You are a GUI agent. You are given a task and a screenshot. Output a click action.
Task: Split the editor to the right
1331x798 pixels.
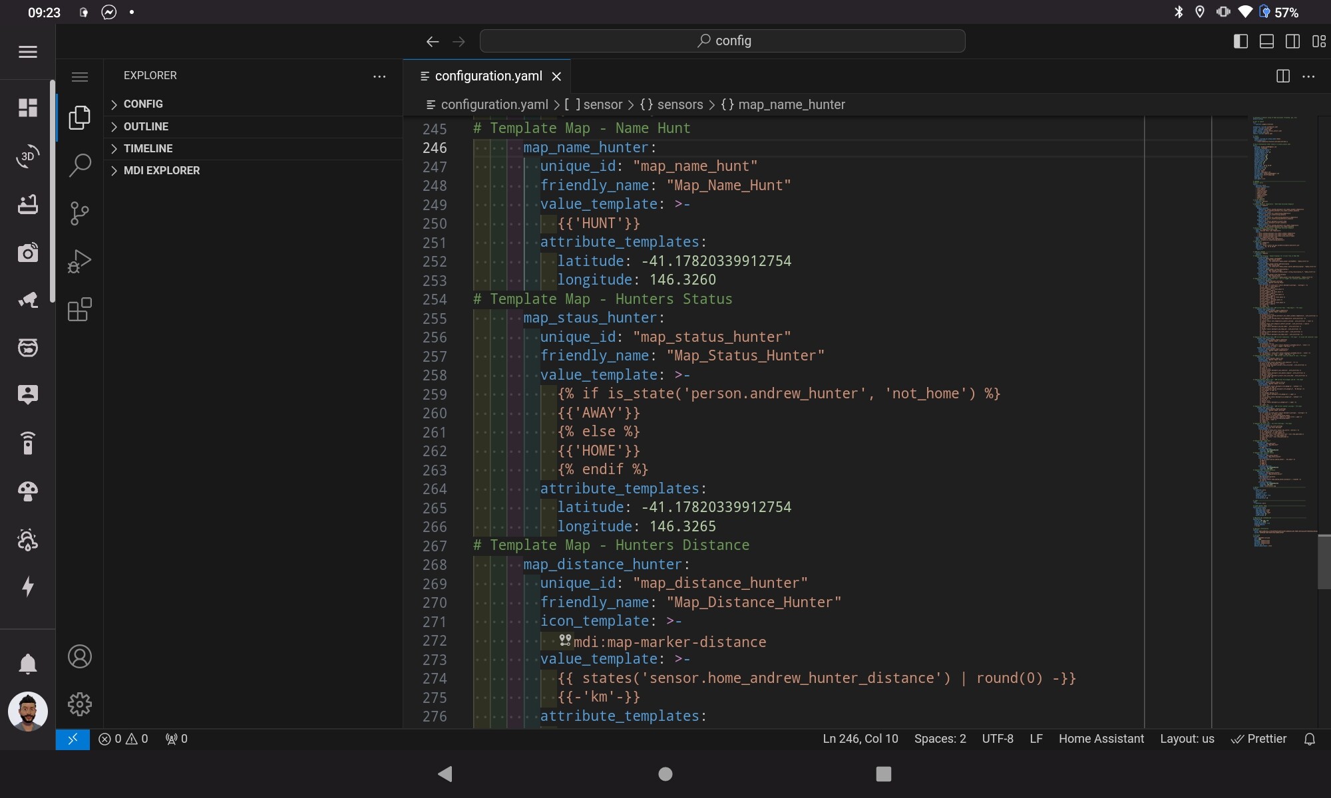click(1282, 76)
